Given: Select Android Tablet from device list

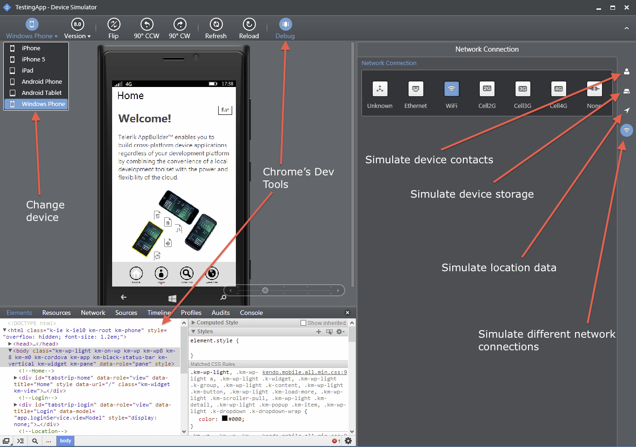Looking at the screenshot, I should pyautogui.click(x=36, y=93).
